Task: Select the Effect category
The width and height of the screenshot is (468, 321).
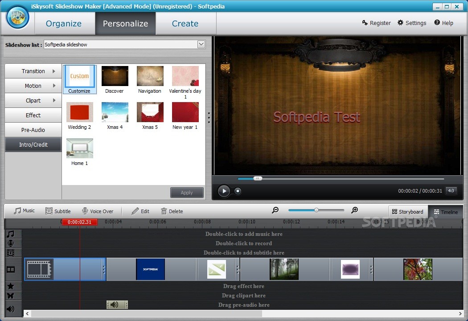Action: pyautogui.click(x=33, y=115)
